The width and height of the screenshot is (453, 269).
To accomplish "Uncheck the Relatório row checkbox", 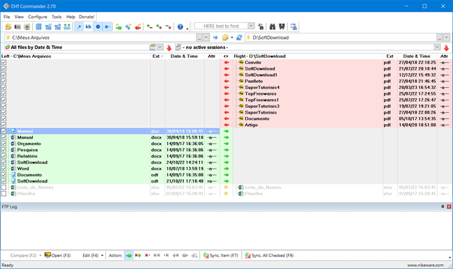I will [3, 156].
